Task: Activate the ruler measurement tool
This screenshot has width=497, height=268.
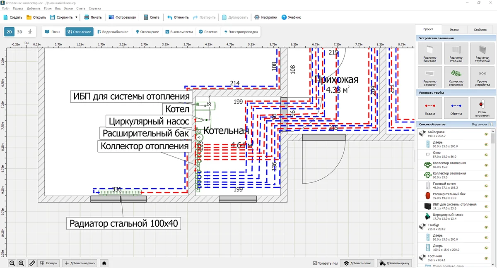Action: (x=32, y=263)
